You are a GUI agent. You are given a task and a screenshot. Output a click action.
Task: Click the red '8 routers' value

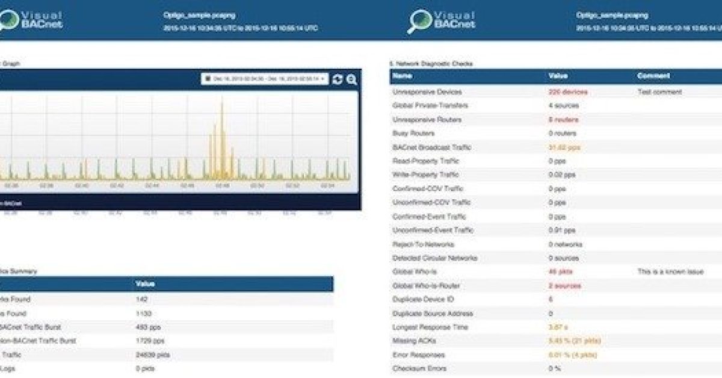(x=563, y=120)
